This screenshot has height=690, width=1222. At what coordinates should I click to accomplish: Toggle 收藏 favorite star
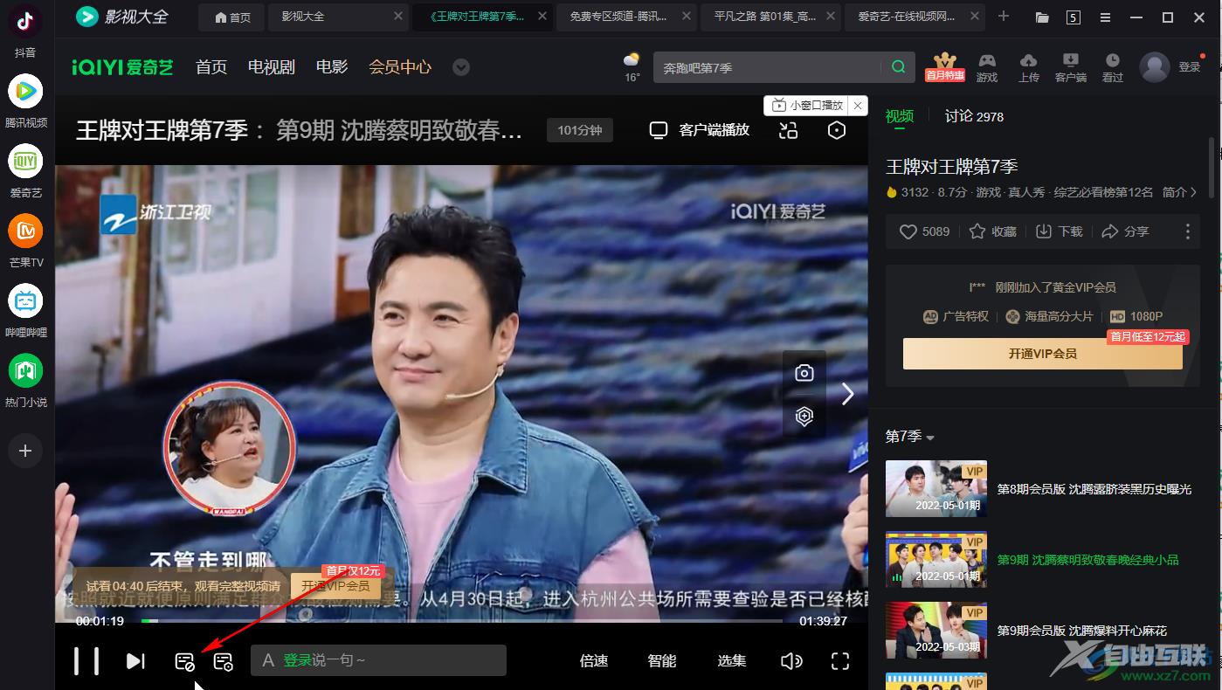(x=993, y=231)
